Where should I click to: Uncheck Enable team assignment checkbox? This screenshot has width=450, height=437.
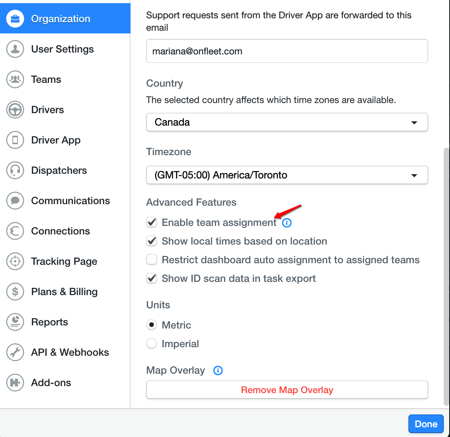tap(152, 222)
